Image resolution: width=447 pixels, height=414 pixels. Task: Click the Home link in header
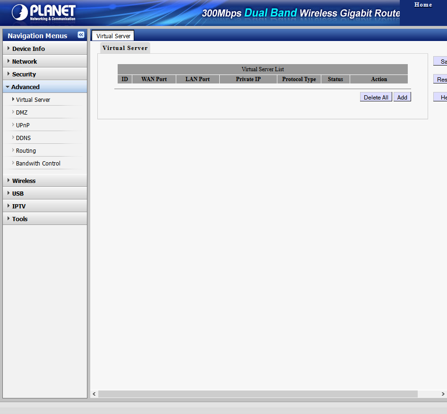(423, 5)
